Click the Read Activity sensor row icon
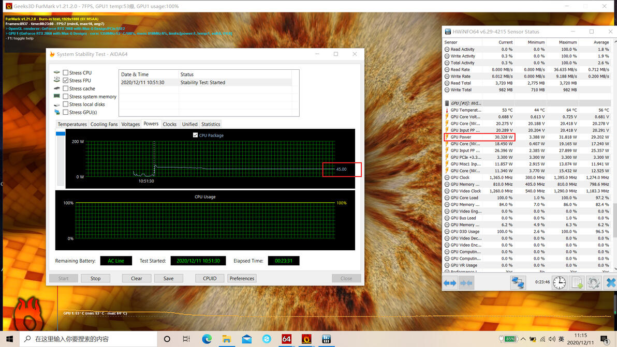The width and height of the screenshot is (617, 347). click(447, 50)
